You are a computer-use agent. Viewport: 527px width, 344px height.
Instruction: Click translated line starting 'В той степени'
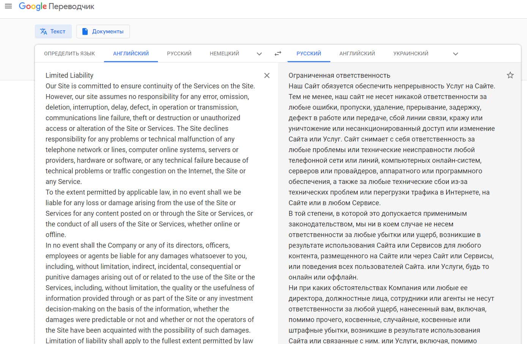(x=377, y=214)
